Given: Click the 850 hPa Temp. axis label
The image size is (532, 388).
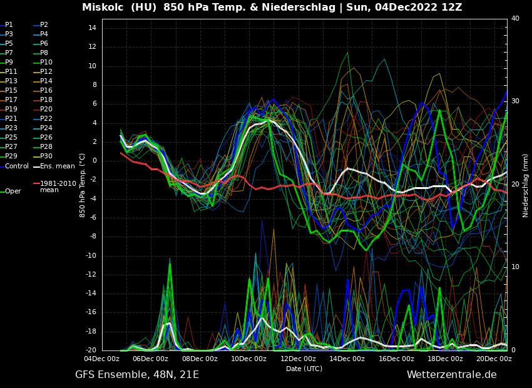Looking at the screenshot, I should 83,185.
